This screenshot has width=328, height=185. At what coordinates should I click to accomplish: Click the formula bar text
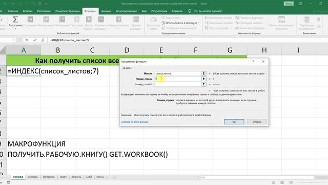click(x=70, y=40)
